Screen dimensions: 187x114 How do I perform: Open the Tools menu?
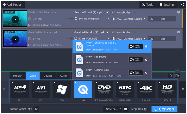pos(148,5)
